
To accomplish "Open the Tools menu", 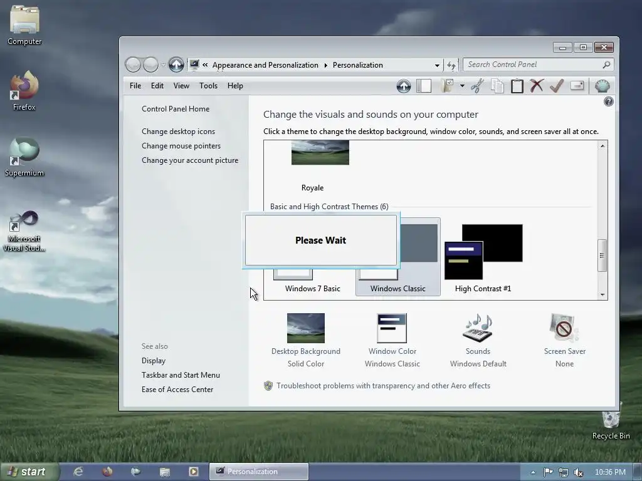I will tap(208, 85).
